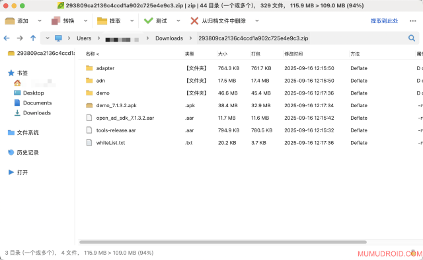The width and height of the screenshot is (423, 260).
Task: Select Downloads in the breadcrumb path
Action: 169,38
